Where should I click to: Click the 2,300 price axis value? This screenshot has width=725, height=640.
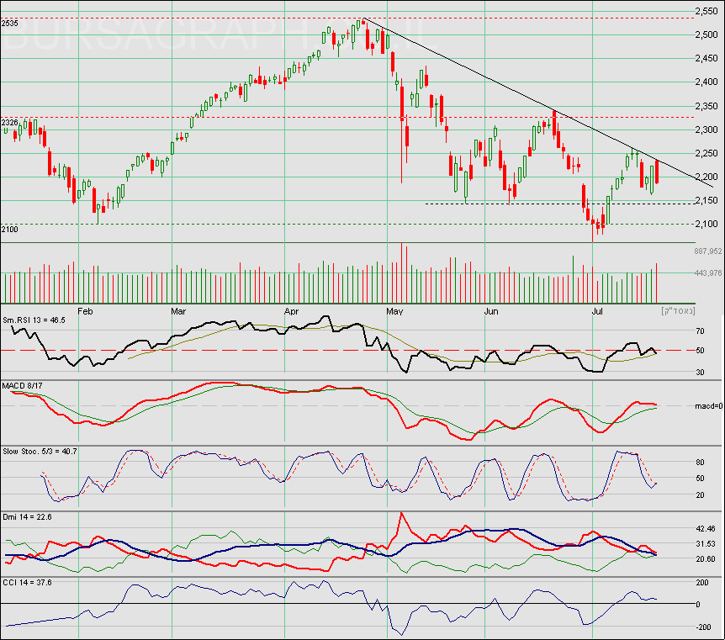click(706, 130)
